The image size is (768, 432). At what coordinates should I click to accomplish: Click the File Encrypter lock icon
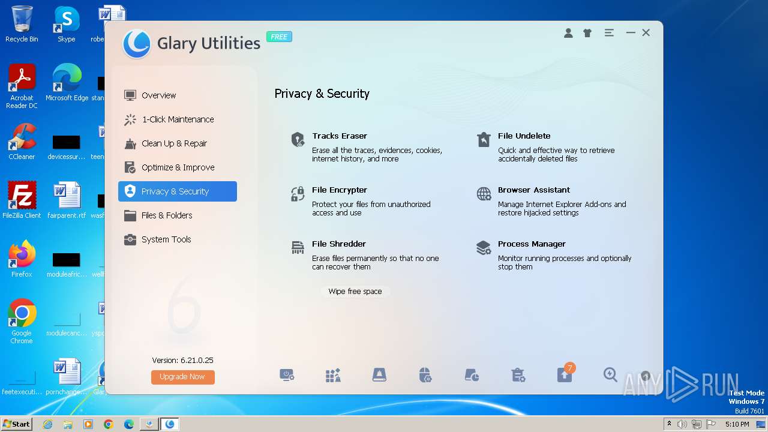pyautogui.click(x=298, y=194)
